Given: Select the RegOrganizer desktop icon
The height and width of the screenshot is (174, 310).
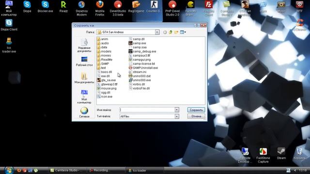Looking at the screenshot, I should [x=136, y=7].
